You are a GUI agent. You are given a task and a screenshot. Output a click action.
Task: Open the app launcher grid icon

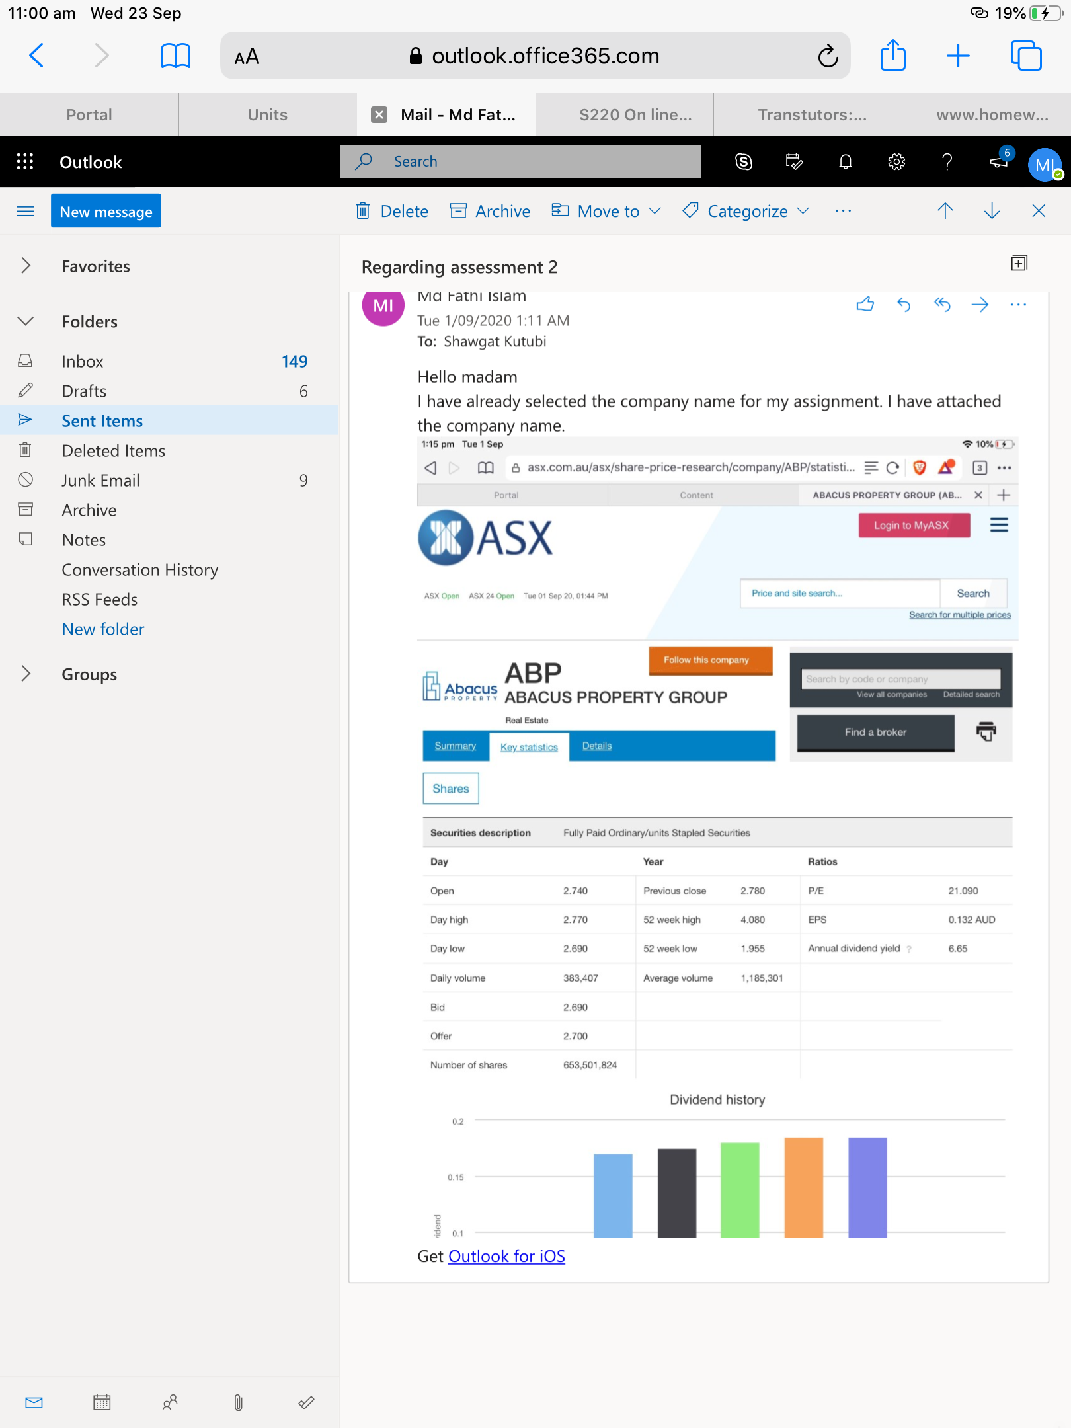coord(25,162)
